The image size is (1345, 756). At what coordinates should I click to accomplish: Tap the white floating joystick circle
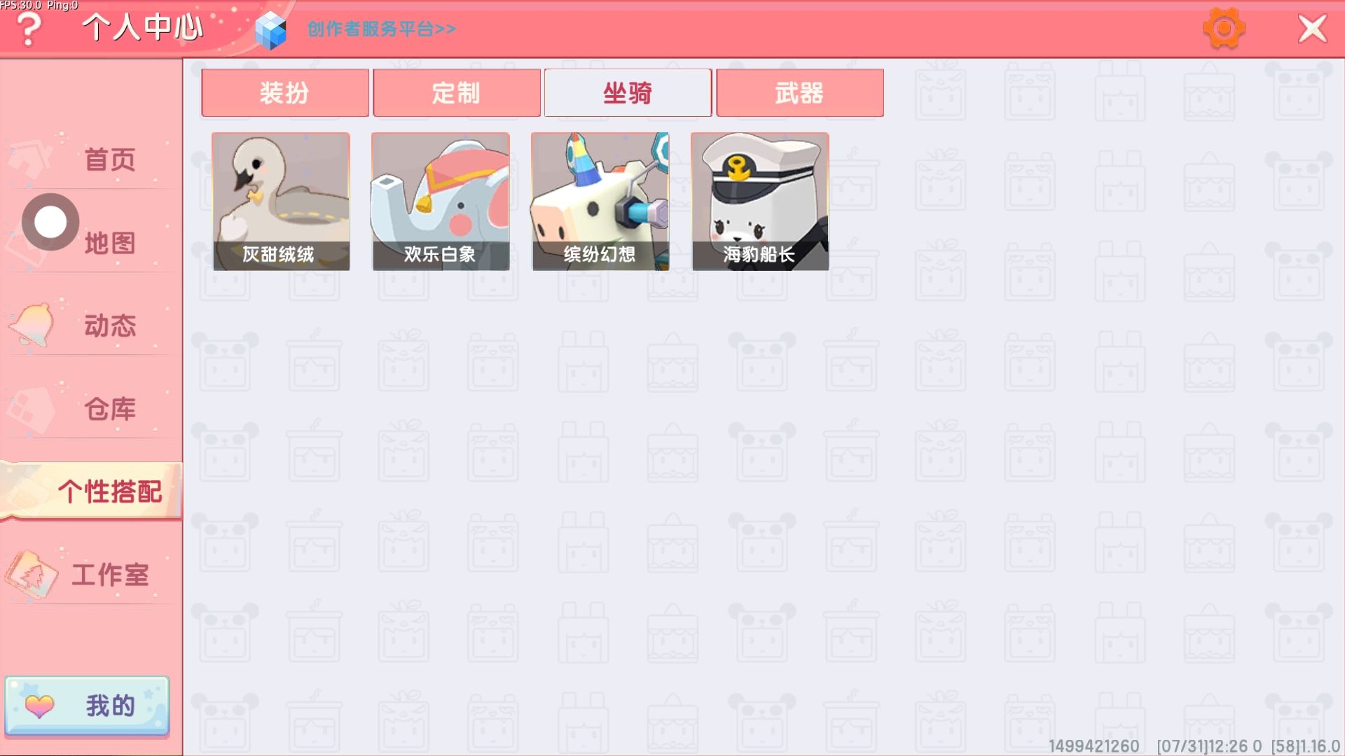click(x=50, y=222)
